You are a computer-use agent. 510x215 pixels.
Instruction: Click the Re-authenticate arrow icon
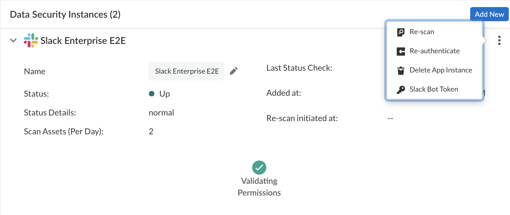coord(401,51)
